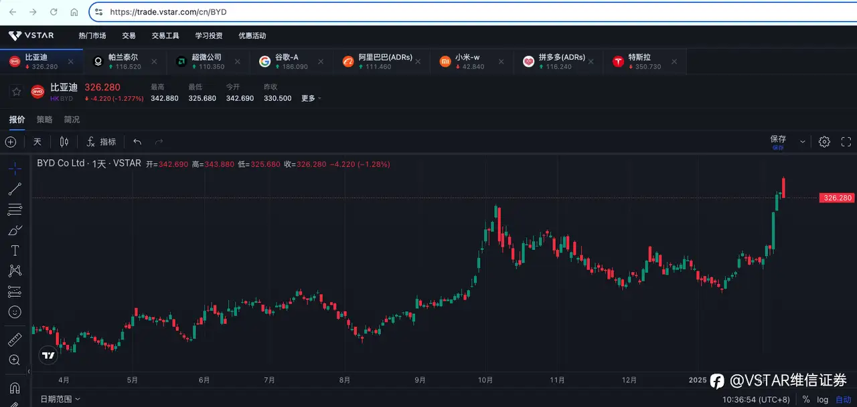Toggle the magnet snap mode
The image size is (857, 407).
coord(15,388)
